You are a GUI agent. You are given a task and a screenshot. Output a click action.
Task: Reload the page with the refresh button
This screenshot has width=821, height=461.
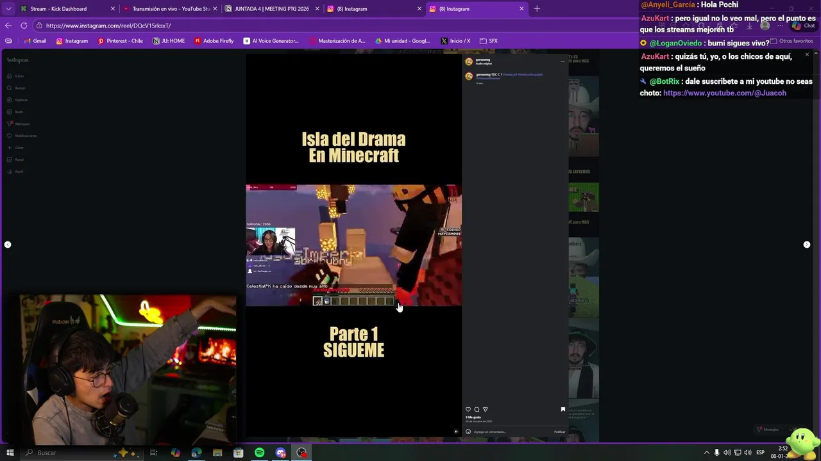[24, 26]
